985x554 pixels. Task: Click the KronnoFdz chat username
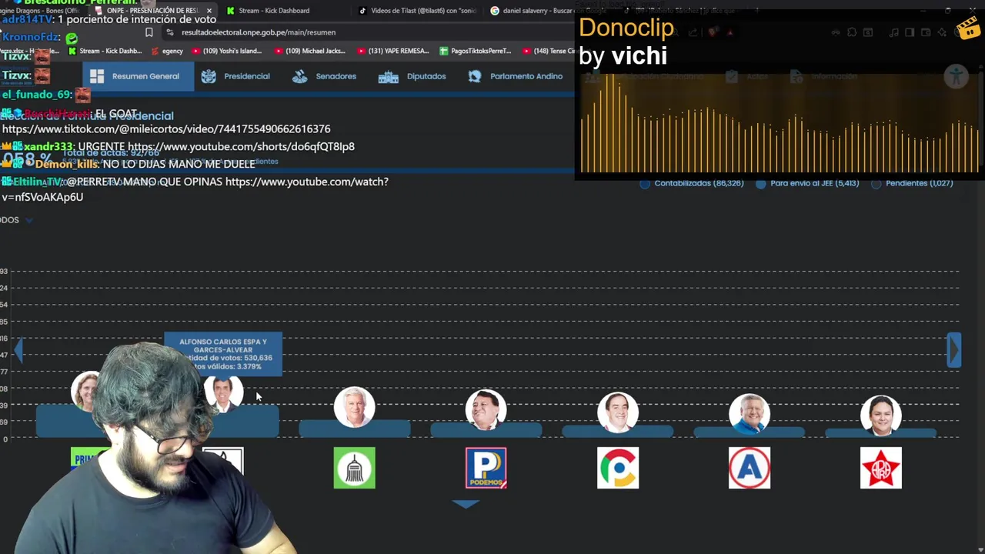[31, 37]
